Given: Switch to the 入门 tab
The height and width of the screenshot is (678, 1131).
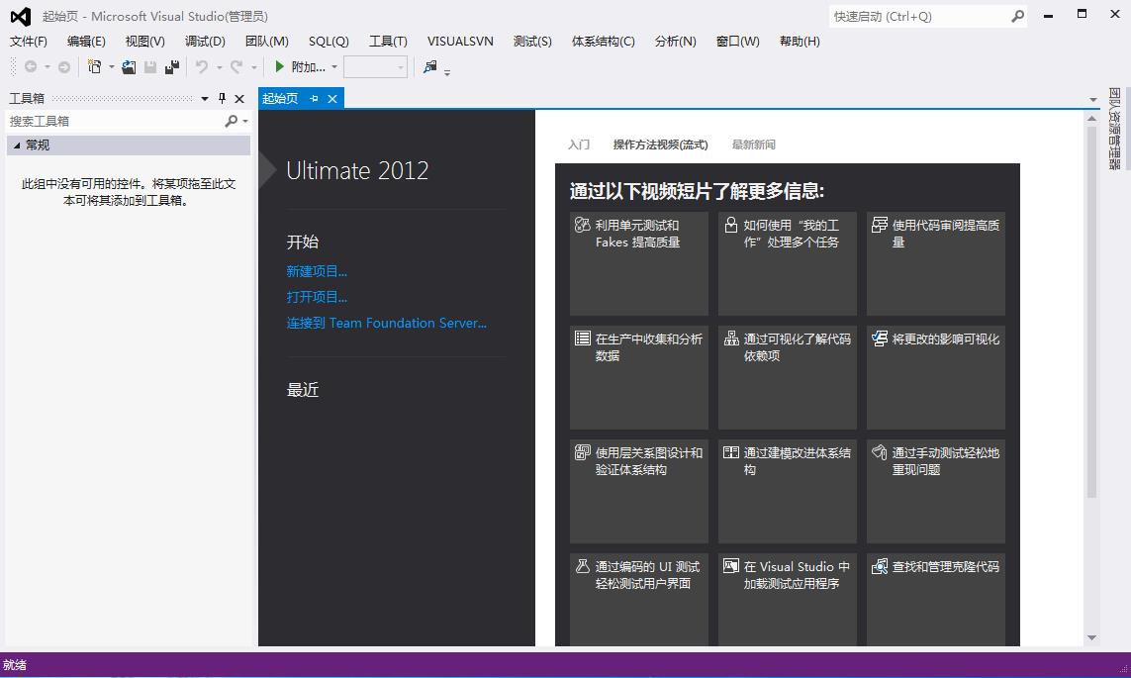Looking at the screenshot, I should (x=579, y=145).
